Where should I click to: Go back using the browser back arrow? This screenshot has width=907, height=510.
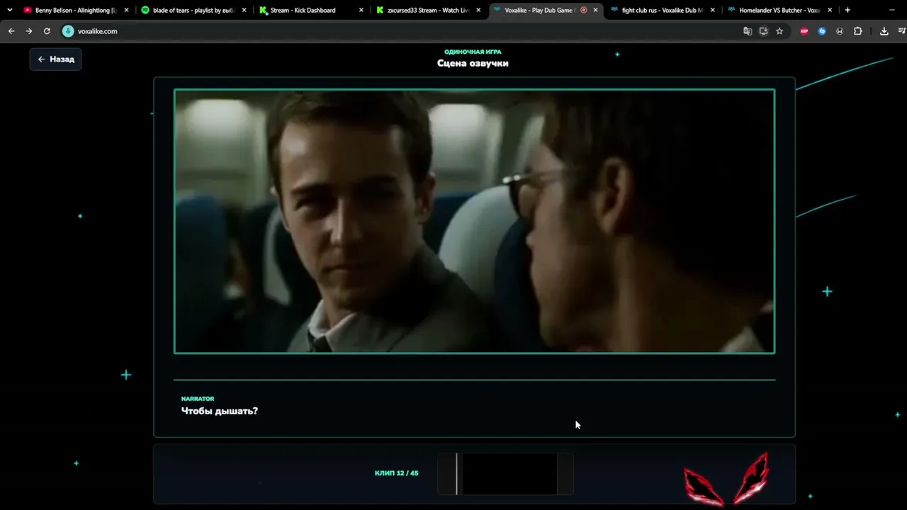(x=11, y=31)
